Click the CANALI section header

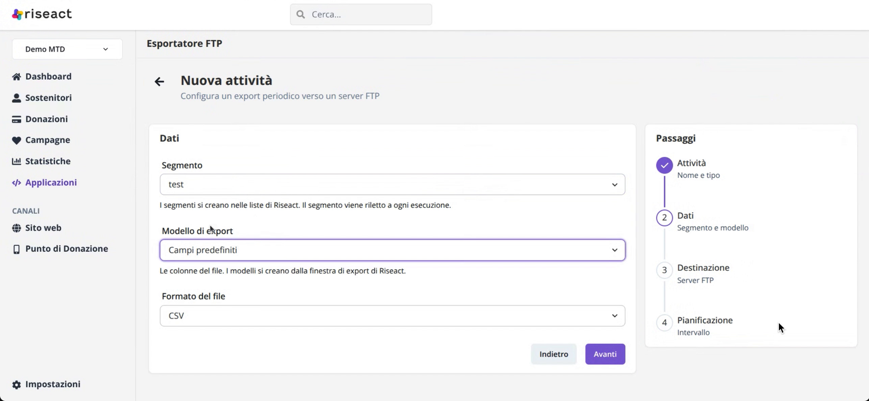(26, 211)
